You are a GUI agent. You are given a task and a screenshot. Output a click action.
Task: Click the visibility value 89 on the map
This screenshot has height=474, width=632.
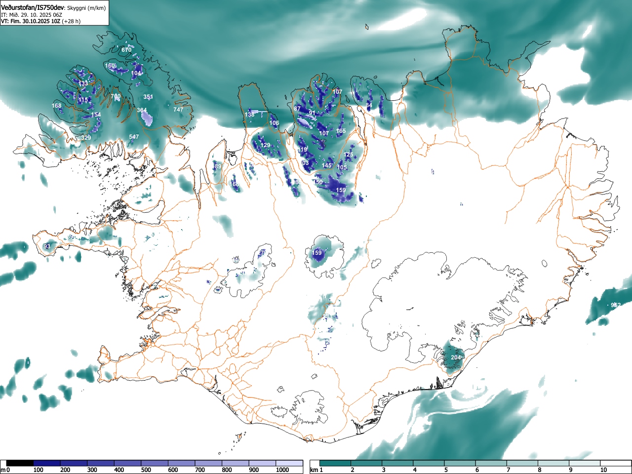click(x=218, y=167)
